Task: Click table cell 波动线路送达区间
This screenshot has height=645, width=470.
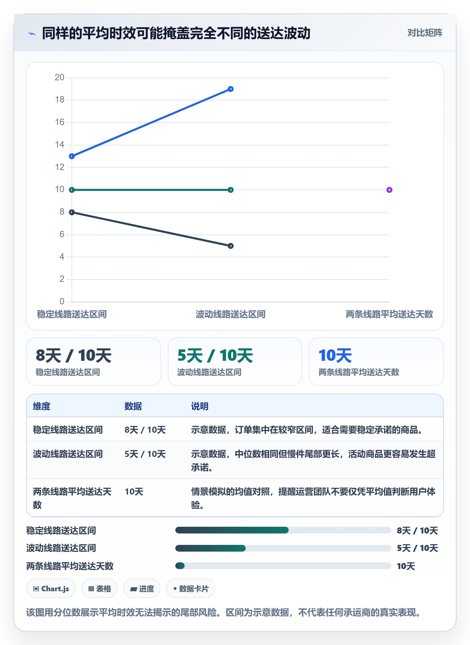Action: coord(68,454)
